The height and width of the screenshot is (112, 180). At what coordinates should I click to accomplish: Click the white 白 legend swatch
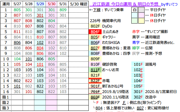pyautogui.click(x=134, y=10)
